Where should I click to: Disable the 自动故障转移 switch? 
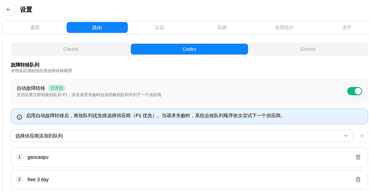click(x=355, y=91)
